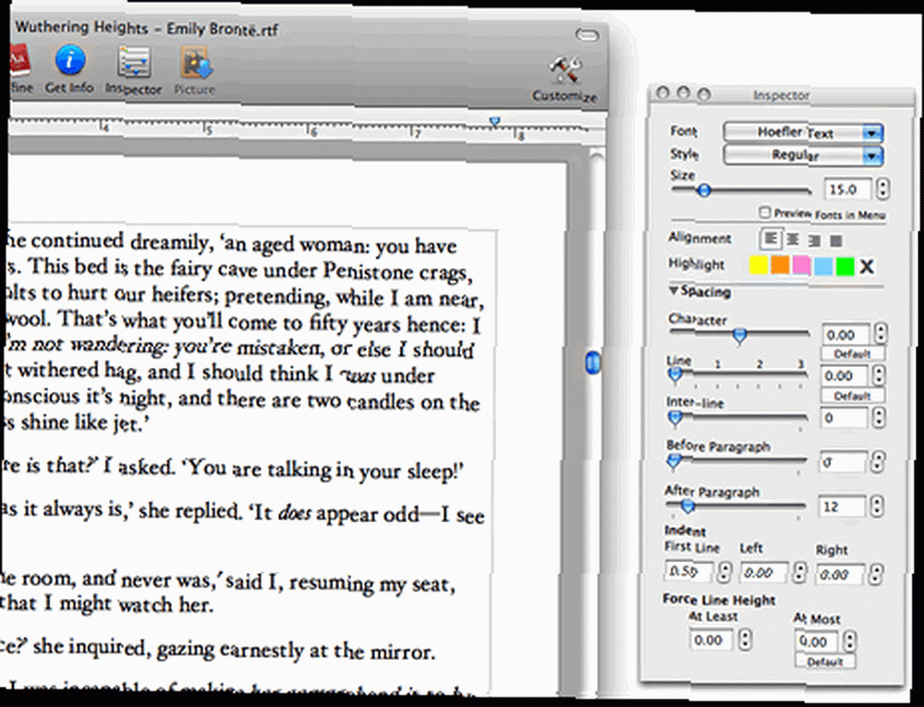
Task: Collapse the Spacing section triangle
Action: coord(674,290)
